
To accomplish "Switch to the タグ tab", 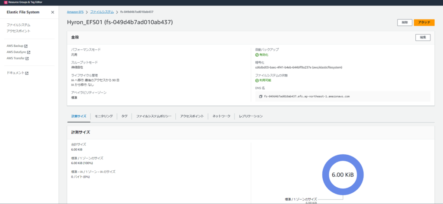I will coord(124,116).
